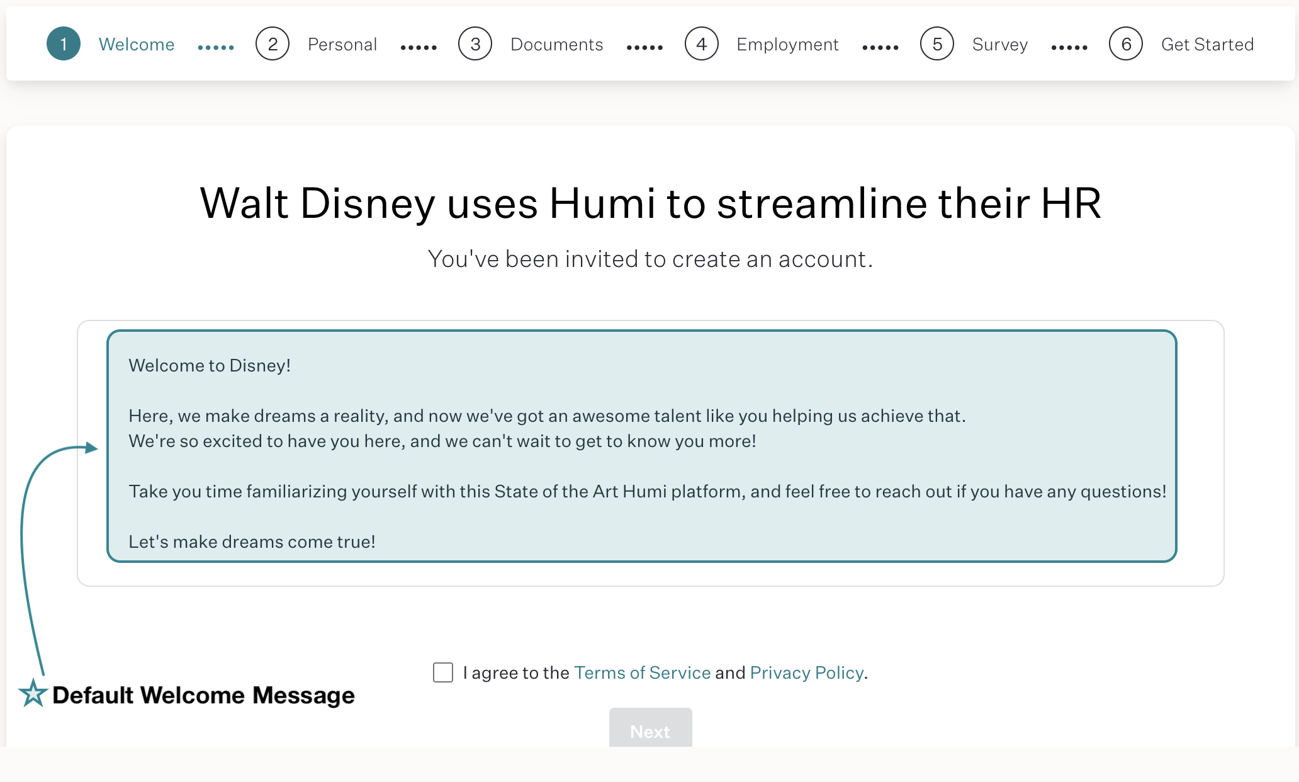Check the agree to terms checkbox
1299x782 pixels.
443,672
